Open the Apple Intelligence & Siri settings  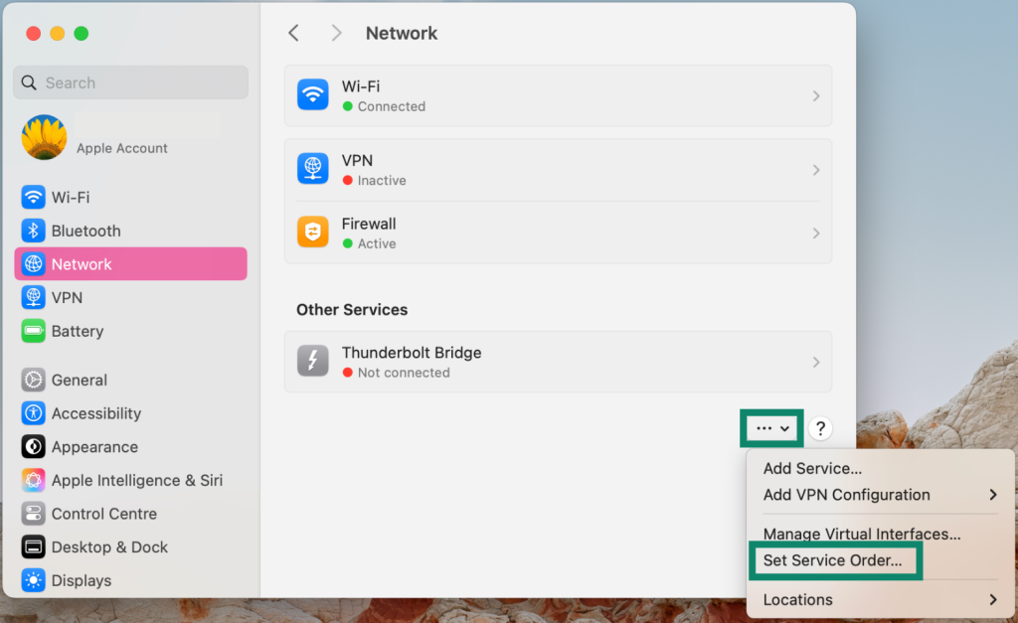click(x=32, y=480)
